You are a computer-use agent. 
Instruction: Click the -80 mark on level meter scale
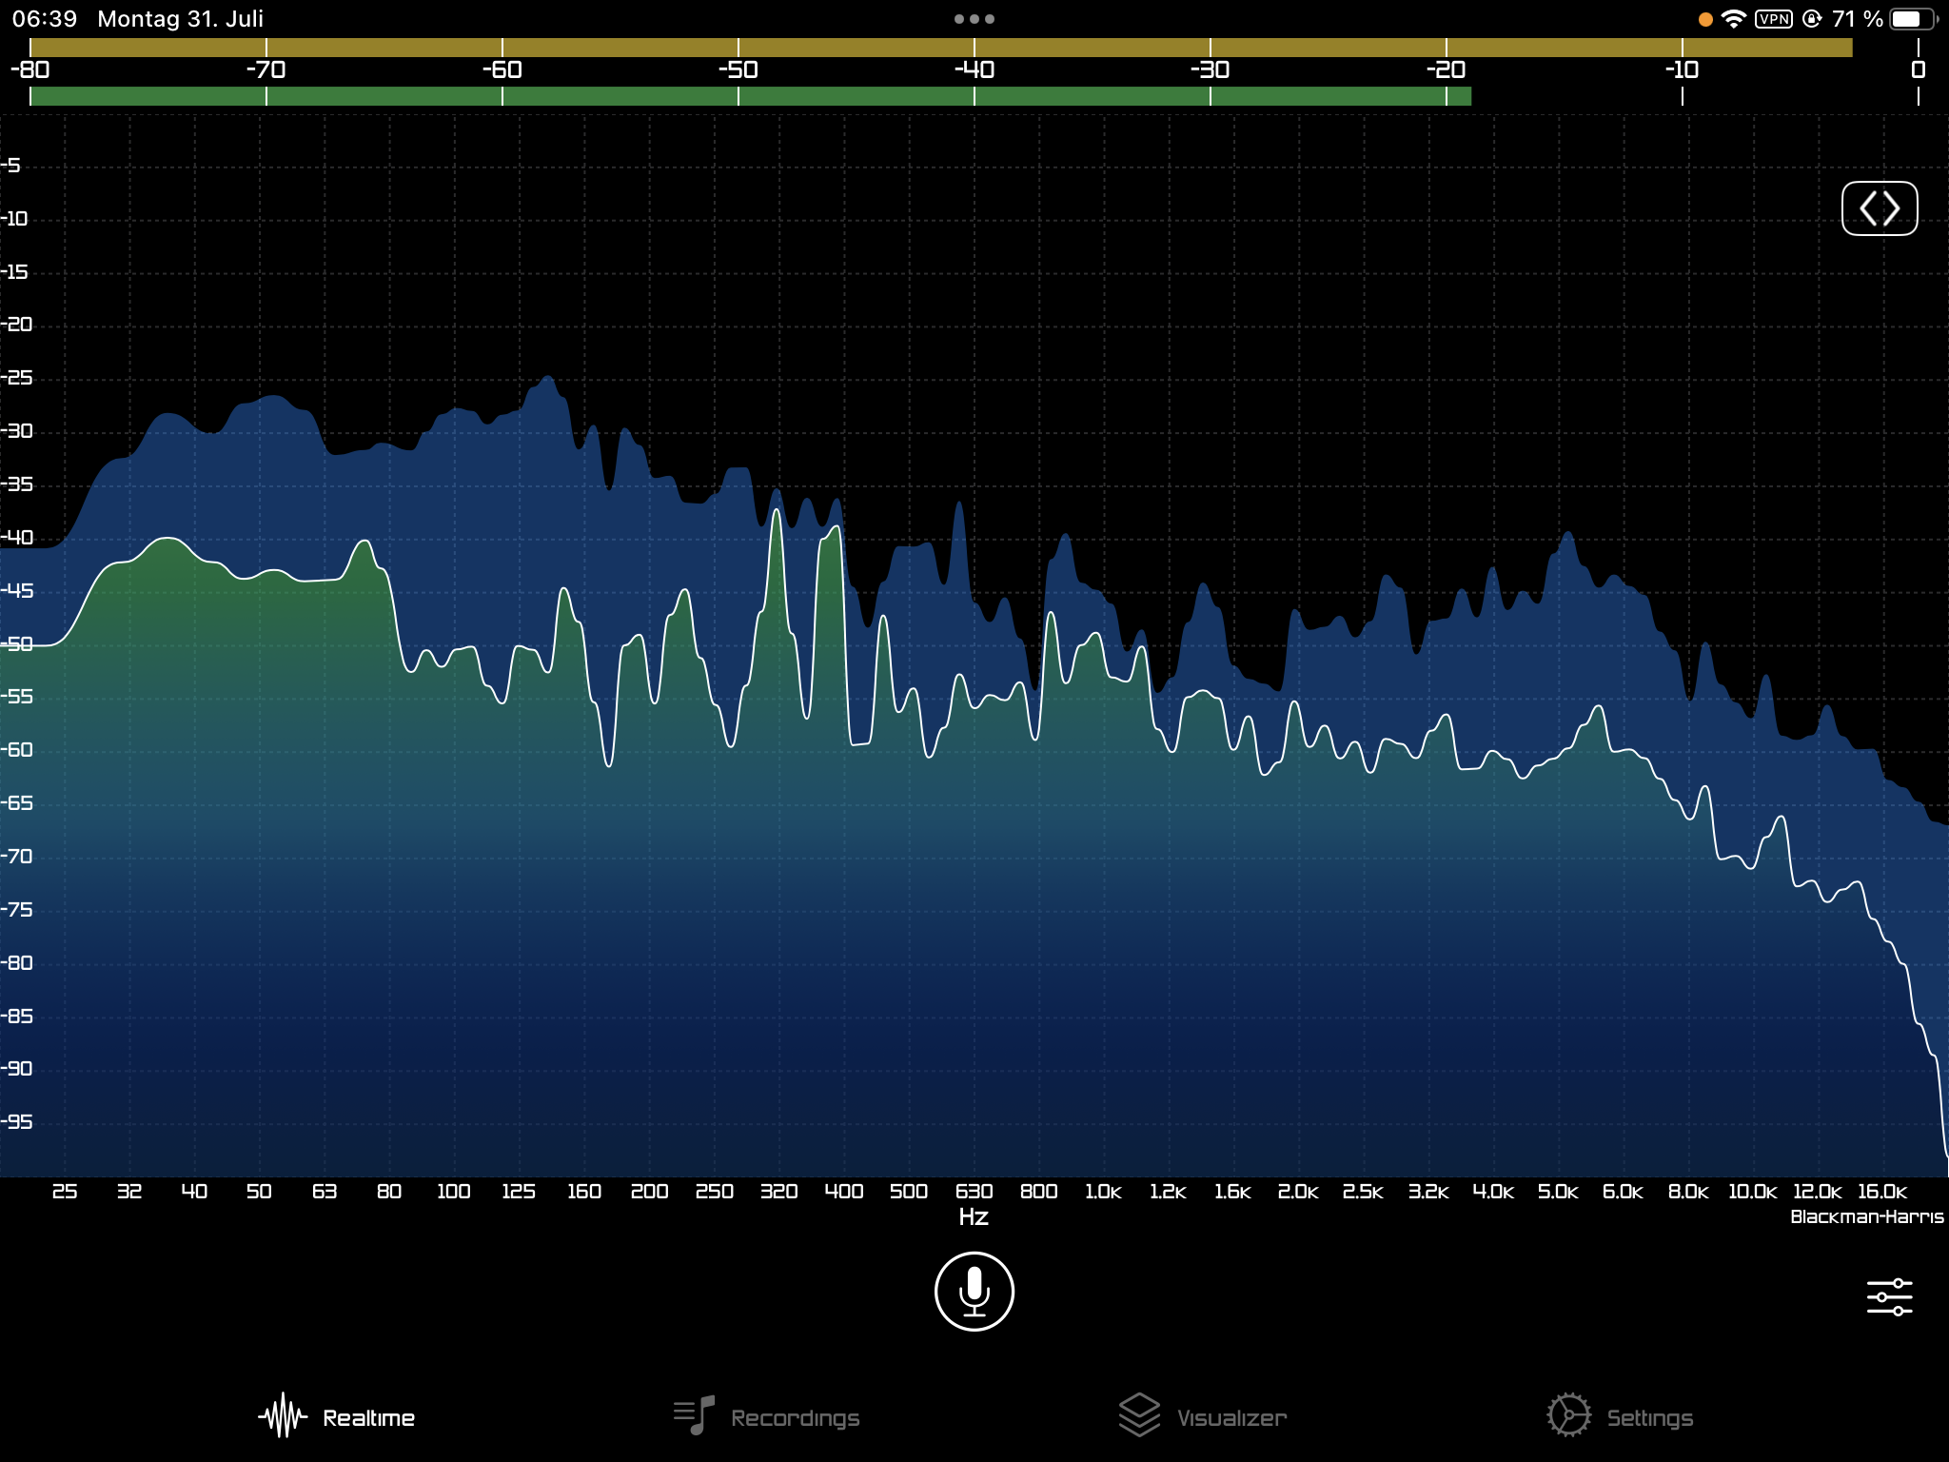point(30,69)
